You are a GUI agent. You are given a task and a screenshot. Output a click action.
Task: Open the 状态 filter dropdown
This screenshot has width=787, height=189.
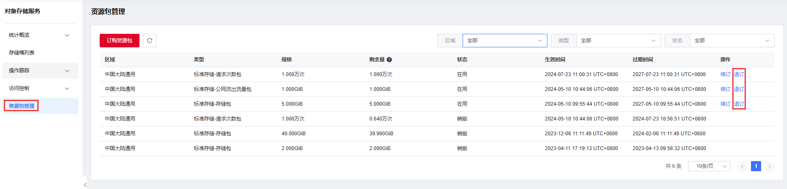click(731, 41)
